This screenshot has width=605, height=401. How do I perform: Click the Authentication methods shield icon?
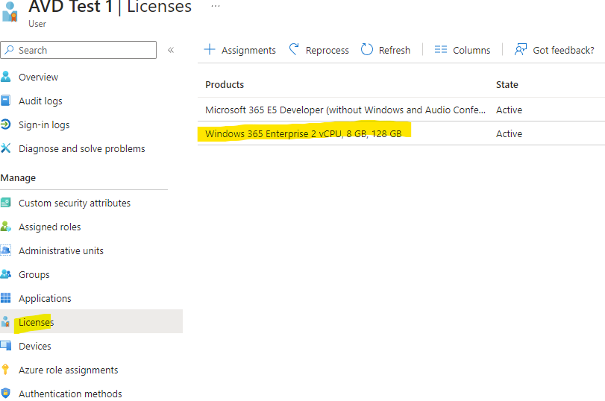(x=5, y=394)
